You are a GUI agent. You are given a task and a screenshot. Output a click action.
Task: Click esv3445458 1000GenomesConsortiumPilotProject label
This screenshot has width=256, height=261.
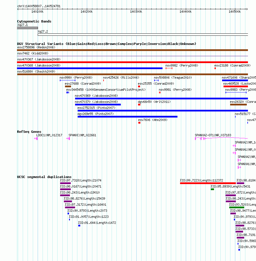pos(106,90)
